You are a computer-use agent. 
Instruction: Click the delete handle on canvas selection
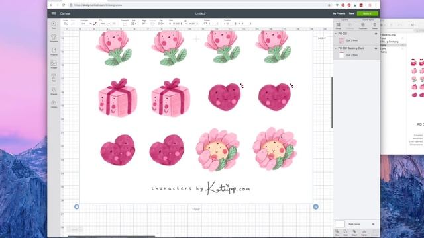(x=77, y=207)
